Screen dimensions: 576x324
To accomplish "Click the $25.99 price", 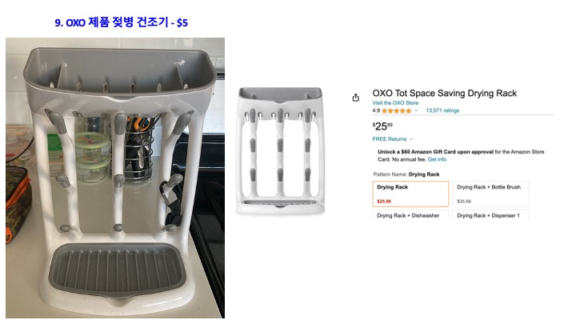I will pyautogui.click(x=382, y=126).
